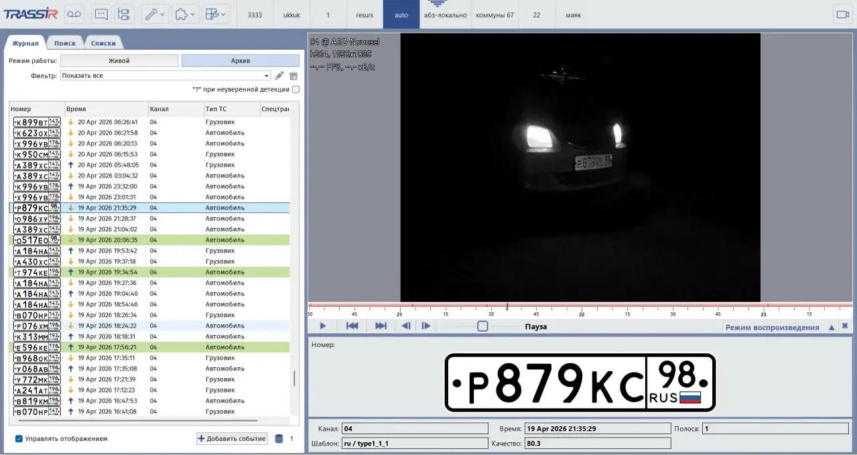Screen dimensions: 857x455
Task: Delete the filter using the trash icon
Action: pyautogui.click(x=293, y=76)
